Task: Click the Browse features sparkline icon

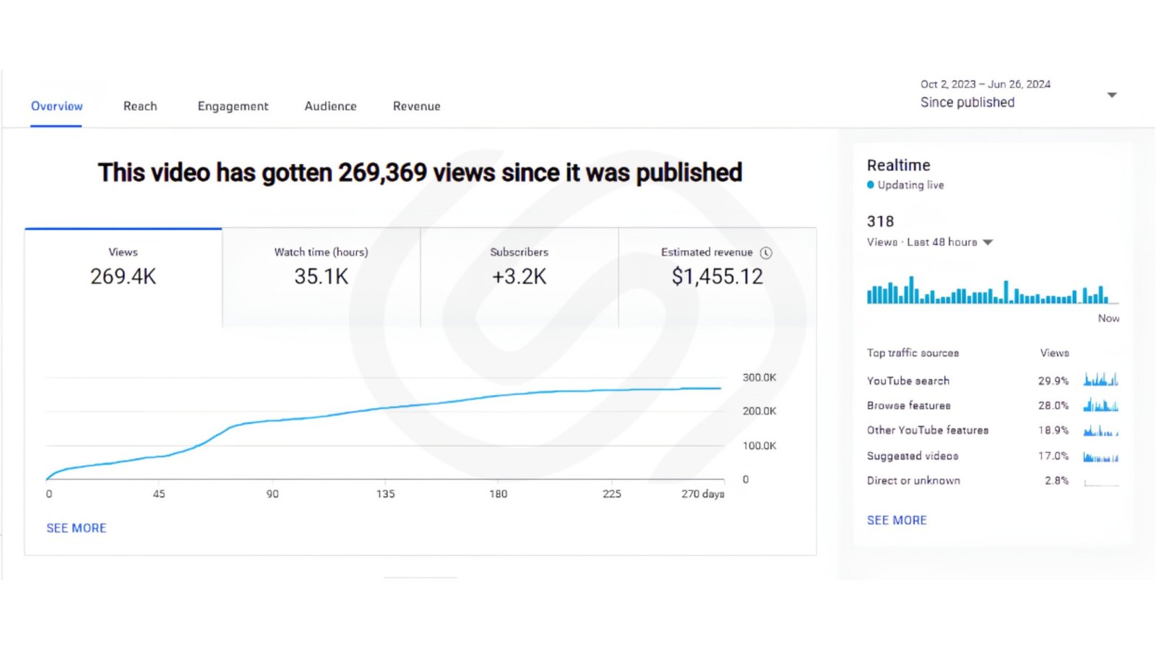Action: pyautogui.click(x=1101, y=405)
